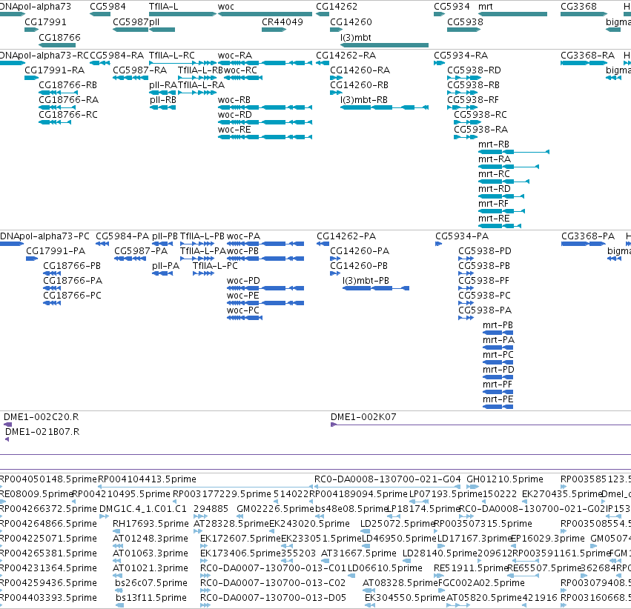Click the CG5934 gene label

point(452,7)
